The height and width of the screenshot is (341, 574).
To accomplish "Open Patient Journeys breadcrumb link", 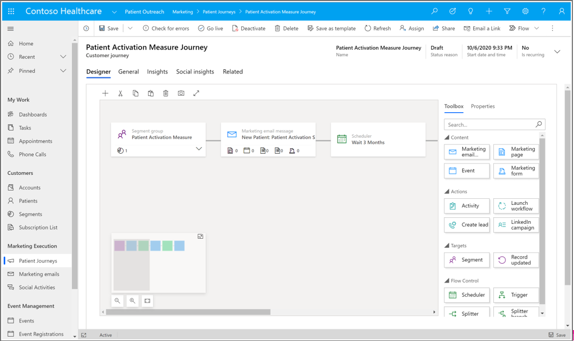I will pos(219,12).
